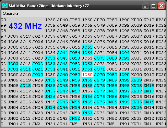This screenshot has height=128, width=167.
Task: Click the highlighted JO02 locator cell
Action: 13,64
